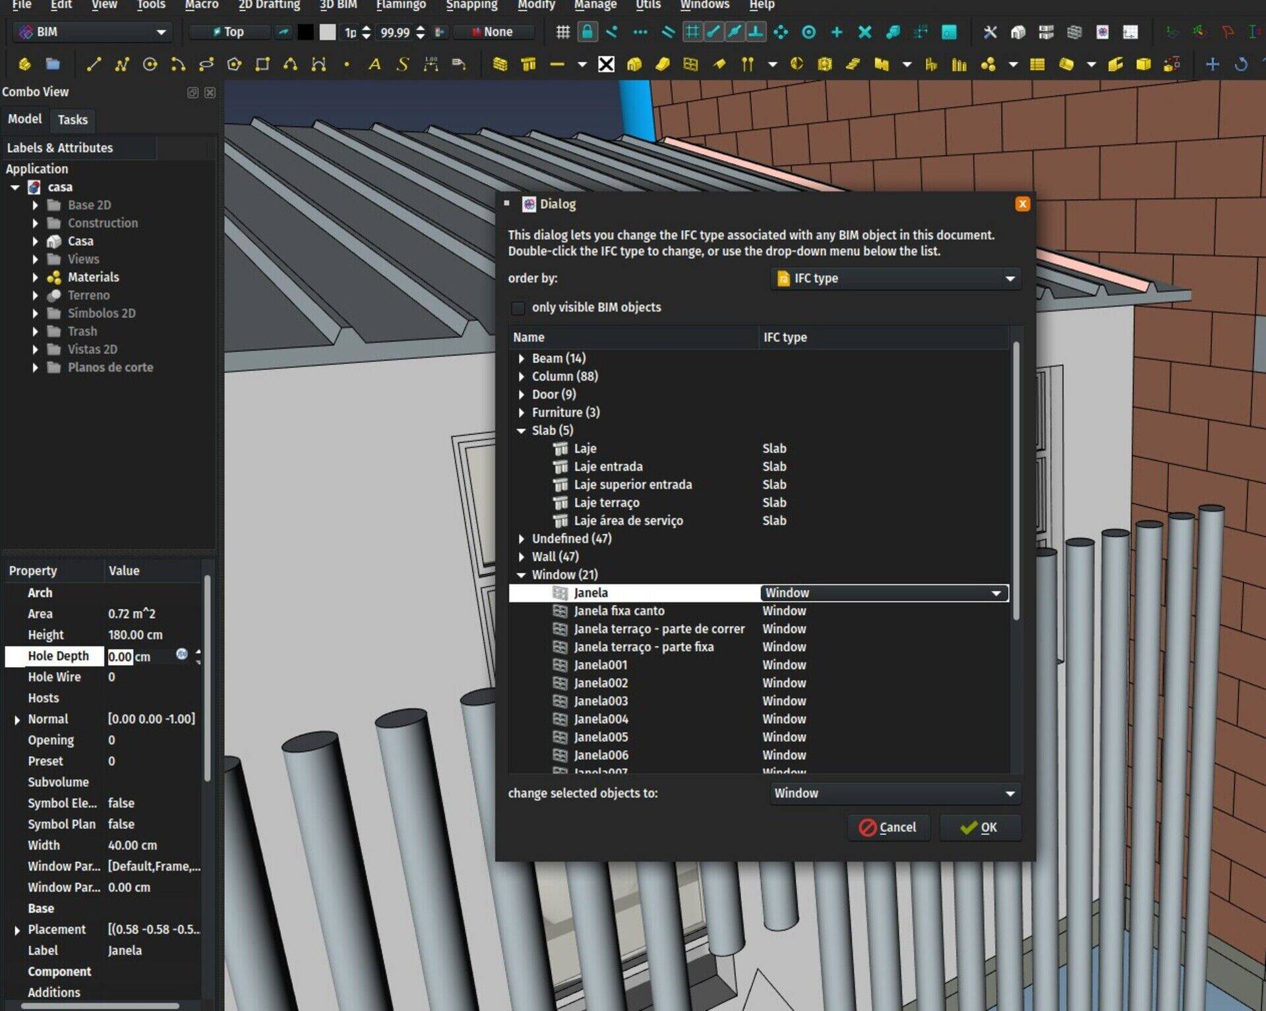Create a Wall with brick icon
The height and width of the screenshot is (1011, 1266).
[x=500, y=64]
